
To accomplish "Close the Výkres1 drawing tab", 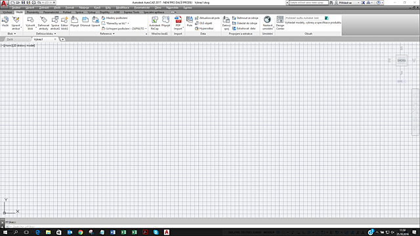I will (x=55, y=39).
